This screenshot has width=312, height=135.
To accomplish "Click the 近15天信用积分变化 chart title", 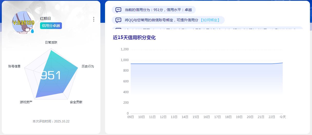I will coord(134,37).
